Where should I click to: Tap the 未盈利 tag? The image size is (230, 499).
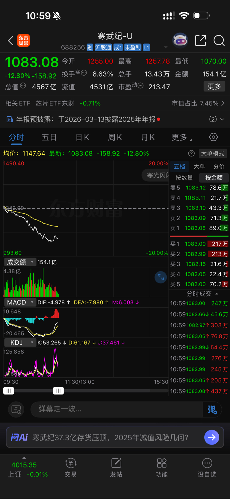[x=133, y=47]
